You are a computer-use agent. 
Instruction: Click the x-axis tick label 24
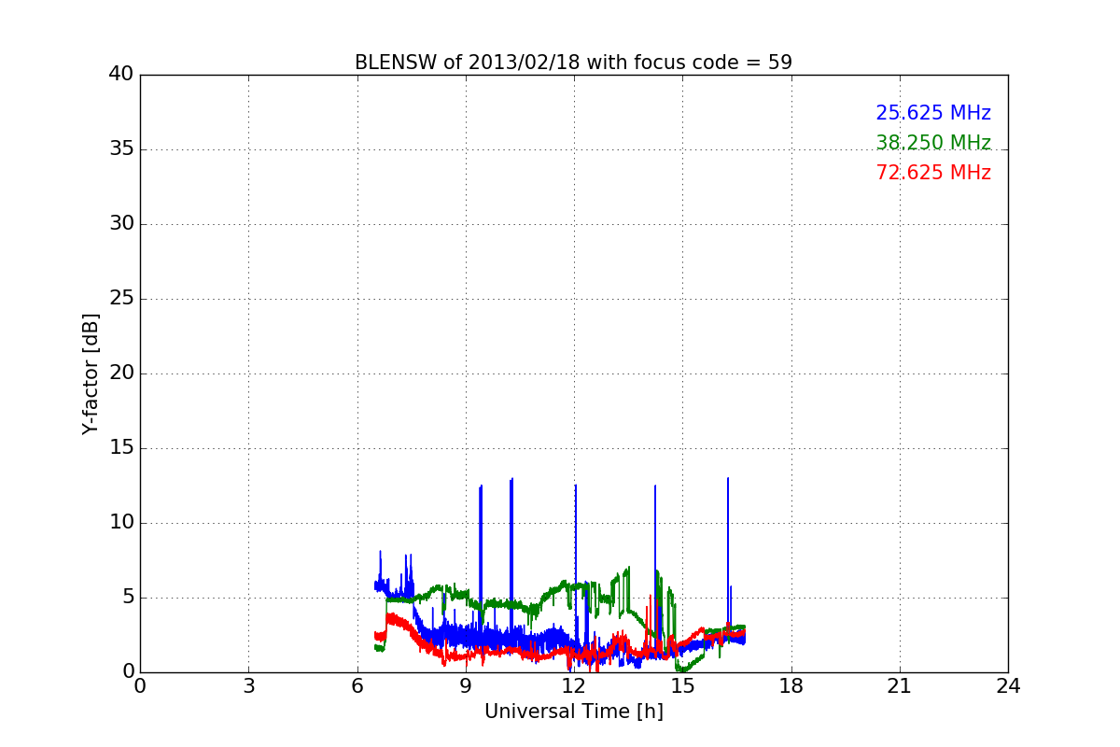[1008, 687]
